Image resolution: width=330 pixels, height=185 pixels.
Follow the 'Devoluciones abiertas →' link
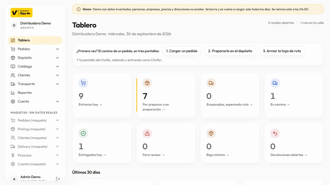point(289,155)
